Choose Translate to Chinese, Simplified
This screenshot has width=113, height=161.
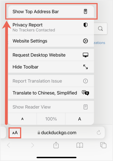(x=51, y=93)
